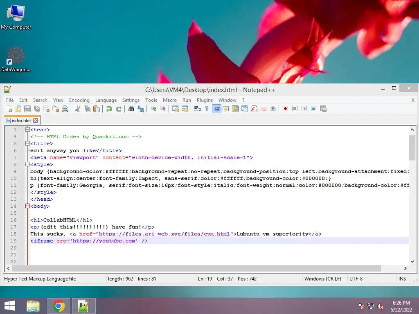Paste with the clipboard icon
Viewport: 419px width, 314px height.
(x=97, y=109)
